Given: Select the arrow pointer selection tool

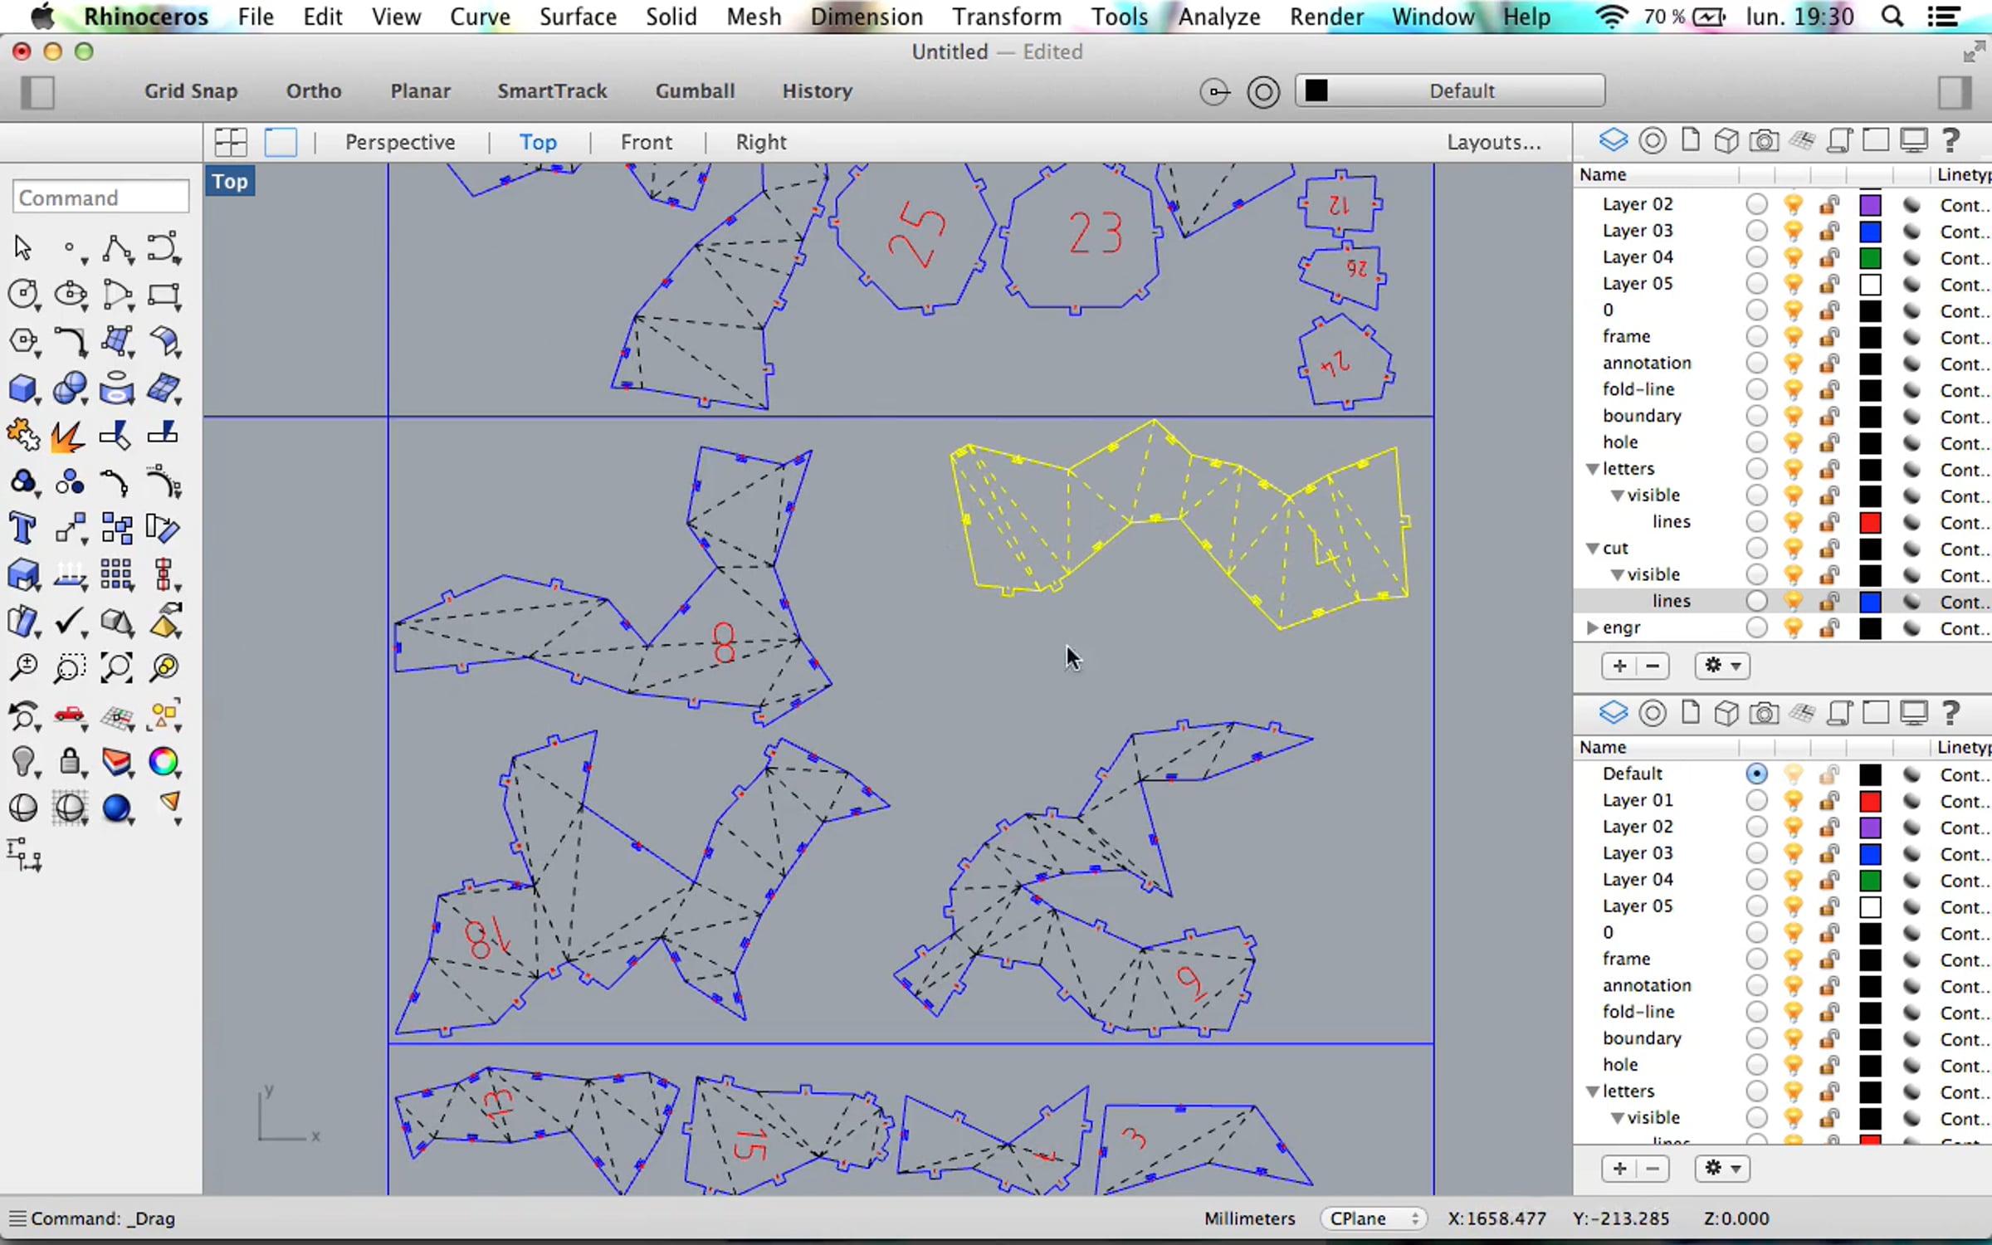Looking at the screenshot, I should pos(22,247).
